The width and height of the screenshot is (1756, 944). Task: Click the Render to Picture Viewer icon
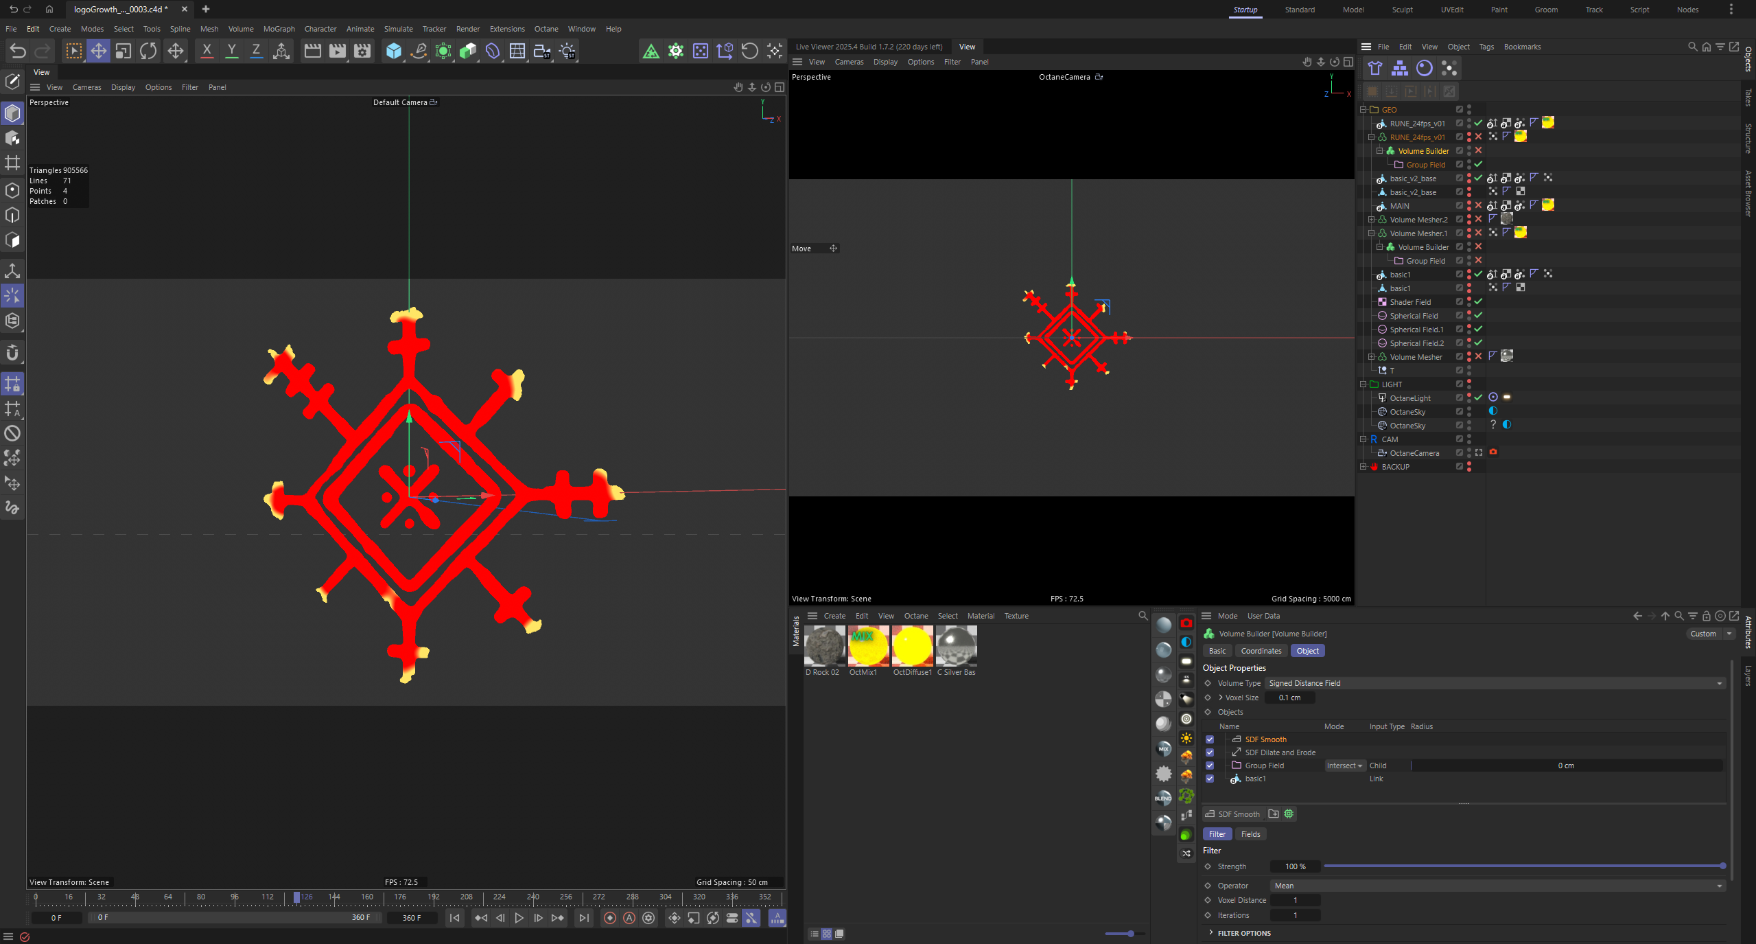337,51
